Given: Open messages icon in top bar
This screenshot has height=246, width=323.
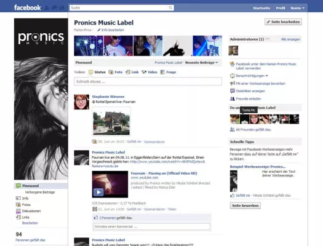Looking at the screenshot, I should pos(54,8).
